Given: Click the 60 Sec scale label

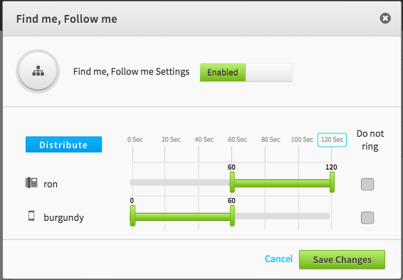Looking at the screenshot, I should (237, 140).
